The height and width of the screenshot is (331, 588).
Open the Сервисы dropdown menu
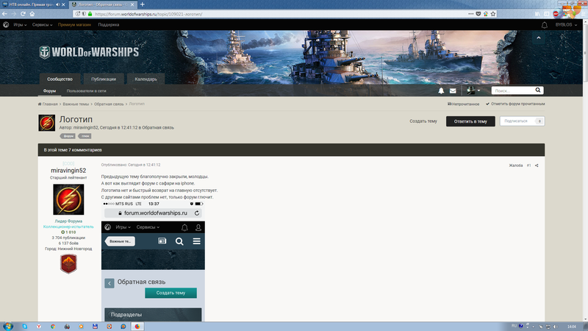(x=42, y=25)
